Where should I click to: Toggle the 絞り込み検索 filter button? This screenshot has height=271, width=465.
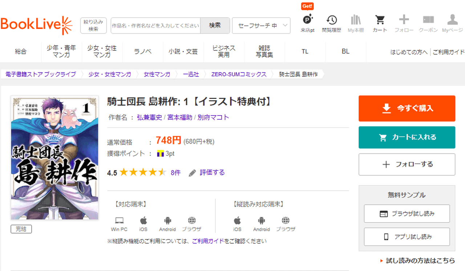click(93, 25)
